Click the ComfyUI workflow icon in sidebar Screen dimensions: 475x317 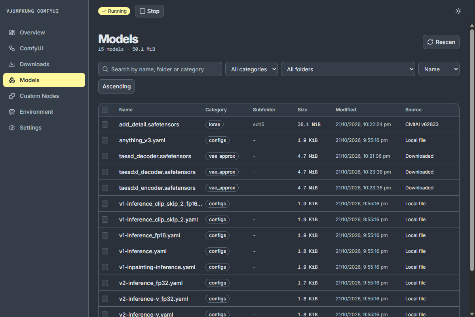click(x=12, y=48)
